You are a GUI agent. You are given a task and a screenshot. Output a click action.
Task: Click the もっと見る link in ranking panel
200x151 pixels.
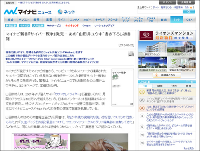(189, 148)
